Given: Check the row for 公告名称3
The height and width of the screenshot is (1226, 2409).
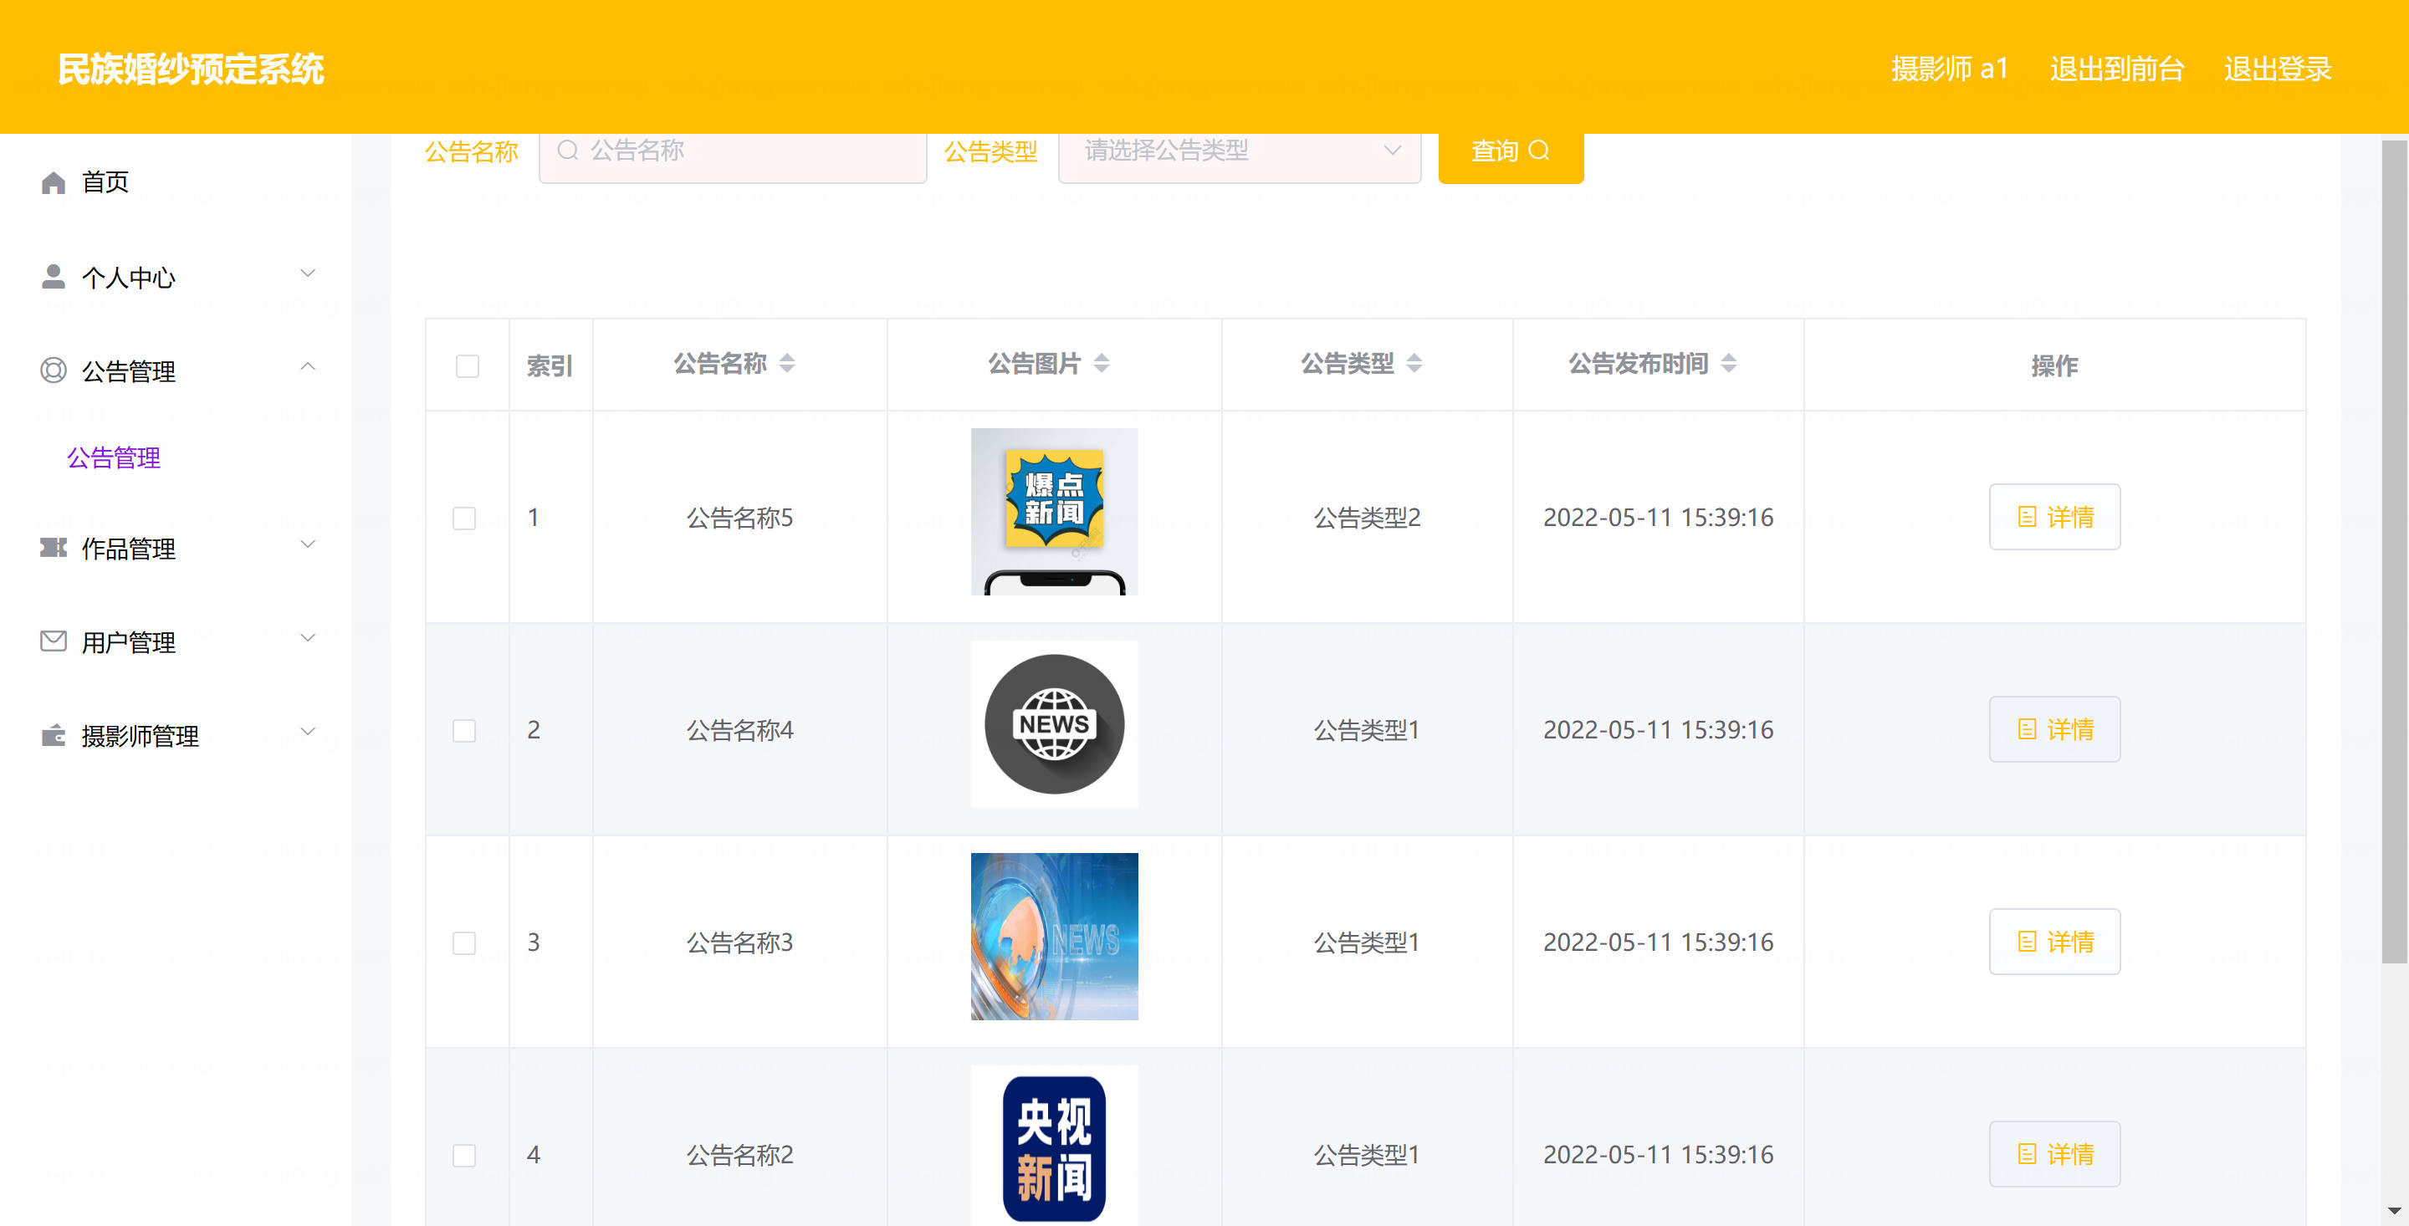Looking at the screenshot, I should (465, 942).
